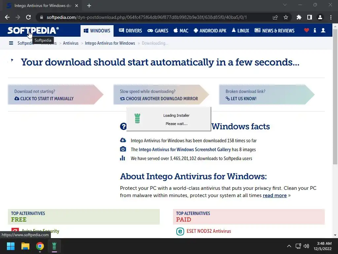Click the 'Top Alternatives Free' header
Viewport: 338px width, 254px height.
[x=84, y=217]
